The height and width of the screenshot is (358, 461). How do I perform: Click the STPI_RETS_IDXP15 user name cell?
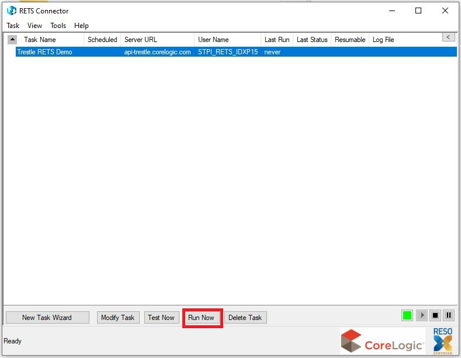(227, 52)
